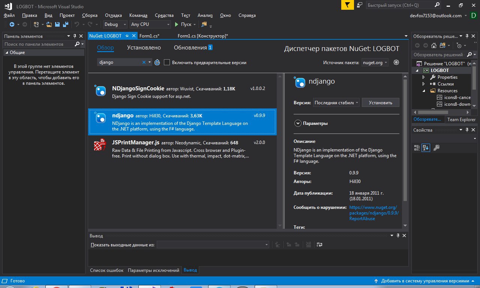Click the Pending Changes Filter clock icon
Viewport: 480px width, 288px height.
pyautogui.click(x=459, y=45)
